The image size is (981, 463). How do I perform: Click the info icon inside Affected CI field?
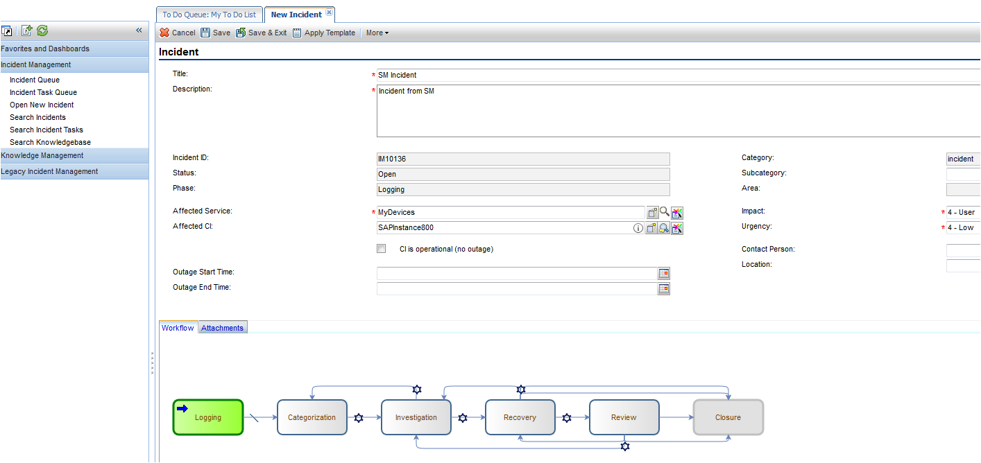click(x=638, y=228)
